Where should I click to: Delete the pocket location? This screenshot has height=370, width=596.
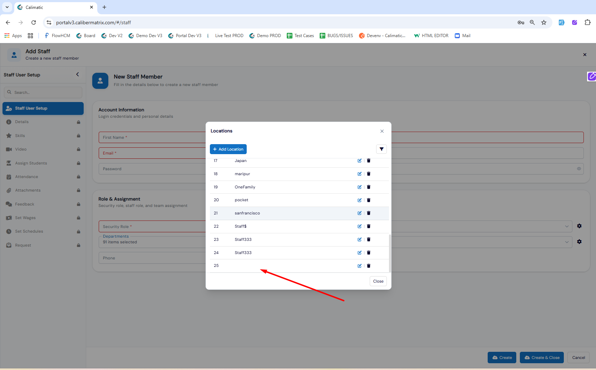pyautogui.click(x=369, y=200)
